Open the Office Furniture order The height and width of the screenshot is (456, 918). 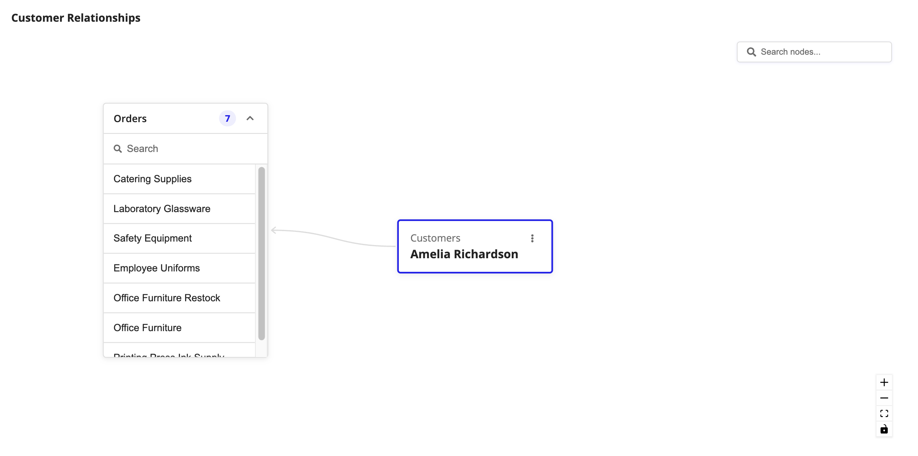click(x=179, y=328)
